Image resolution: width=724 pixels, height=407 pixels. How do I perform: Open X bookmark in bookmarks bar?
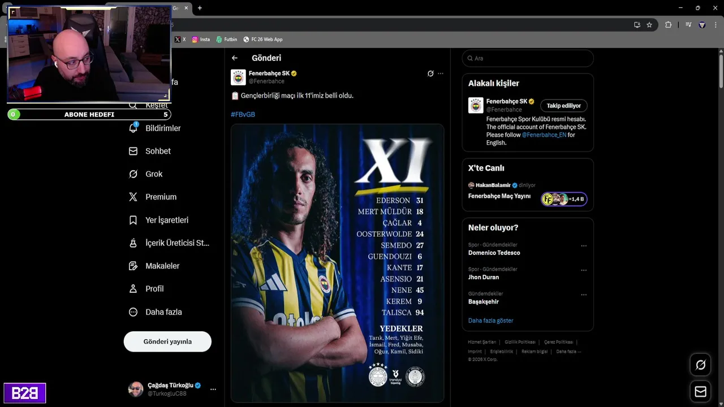180,40
